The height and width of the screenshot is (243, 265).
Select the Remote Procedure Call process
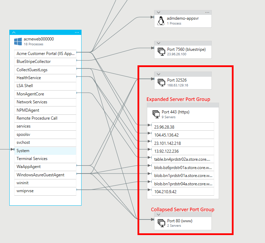pyautogui.click(x=45, y=118)
